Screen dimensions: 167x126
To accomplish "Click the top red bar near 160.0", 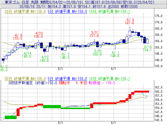I will click(x=141, y=91).
